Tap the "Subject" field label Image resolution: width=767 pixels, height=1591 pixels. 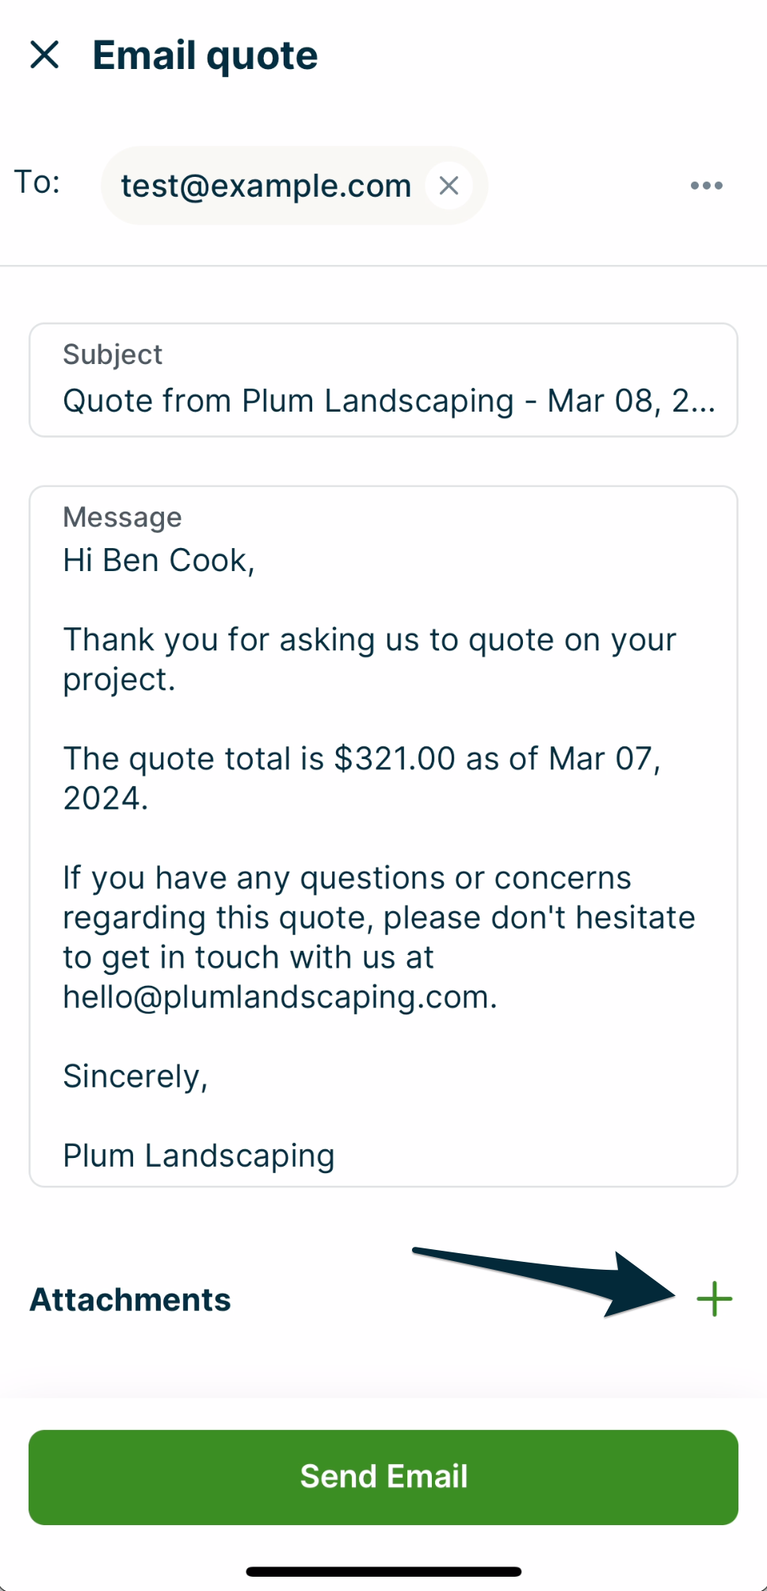[x=113, y=355]
